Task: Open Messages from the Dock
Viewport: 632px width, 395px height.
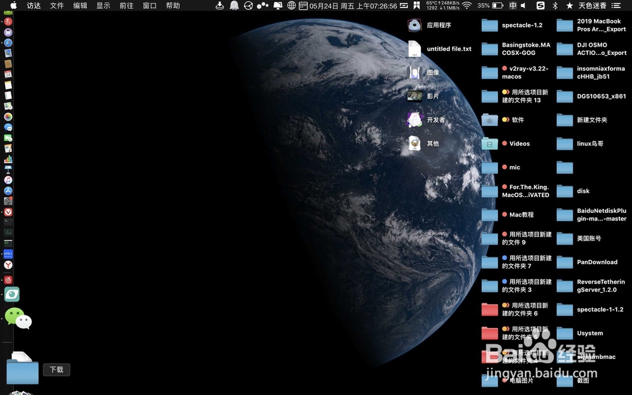Action: pos(8,128)
